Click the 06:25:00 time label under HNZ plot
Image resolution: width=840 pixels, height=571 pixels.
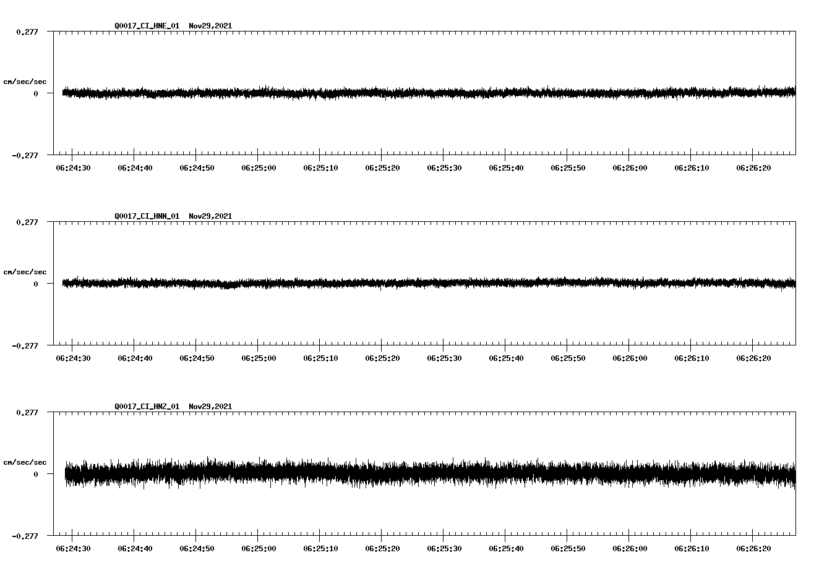(x=259, y=548)
